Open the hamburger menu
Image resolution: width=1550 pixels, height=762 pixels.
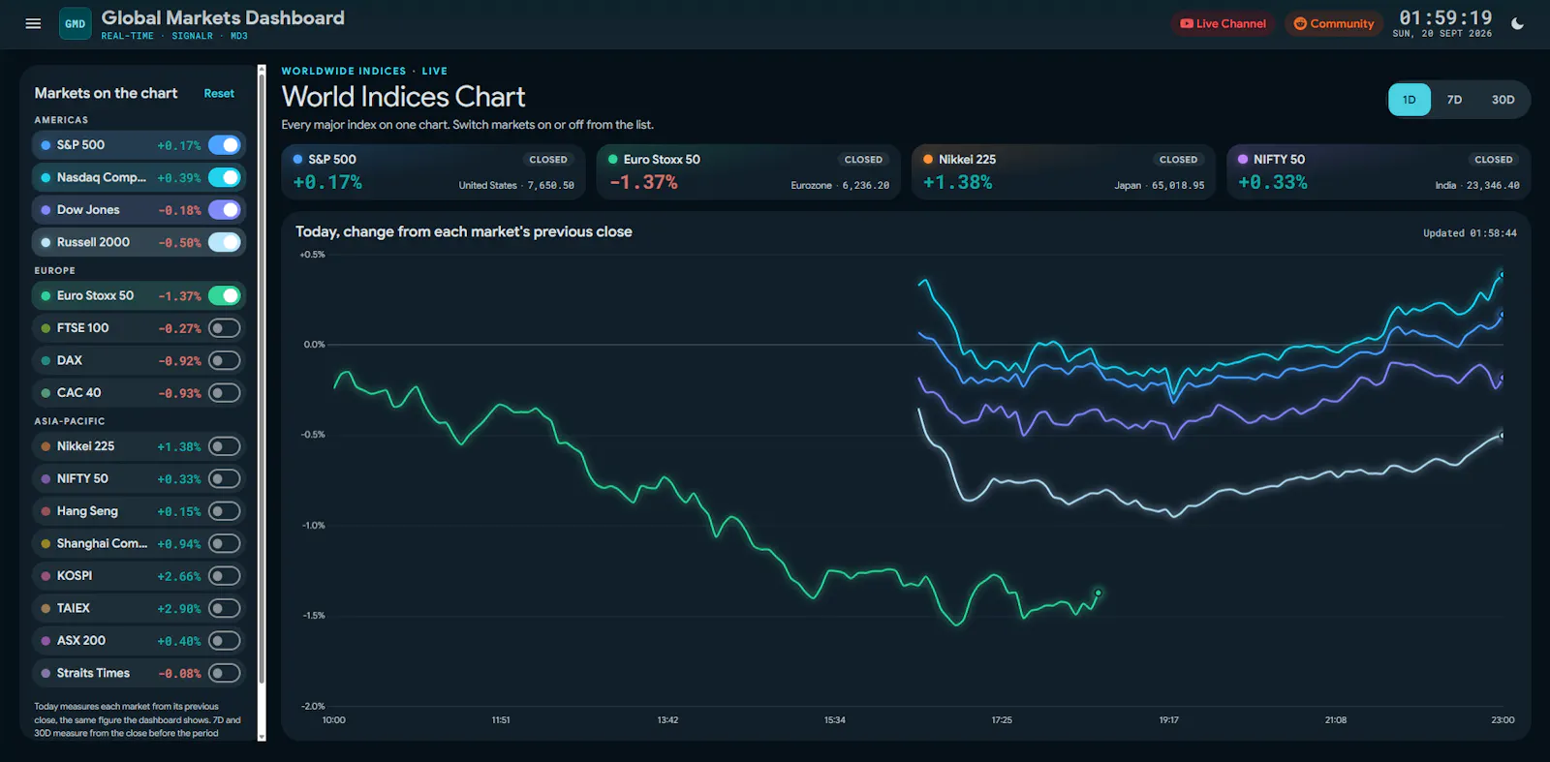point(33,23)
